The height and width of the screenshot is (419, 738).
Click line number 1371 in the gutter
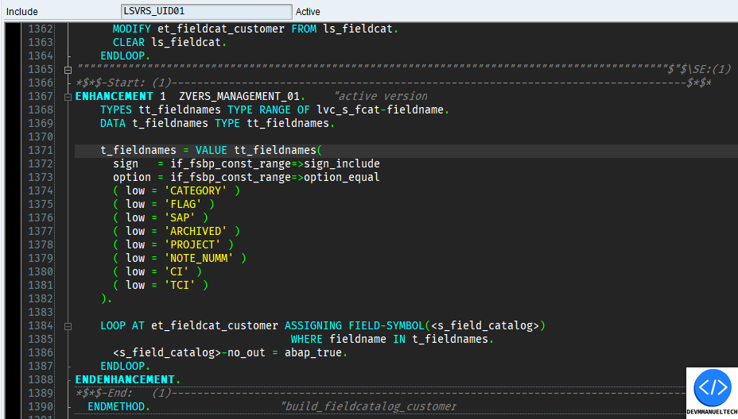41,150
